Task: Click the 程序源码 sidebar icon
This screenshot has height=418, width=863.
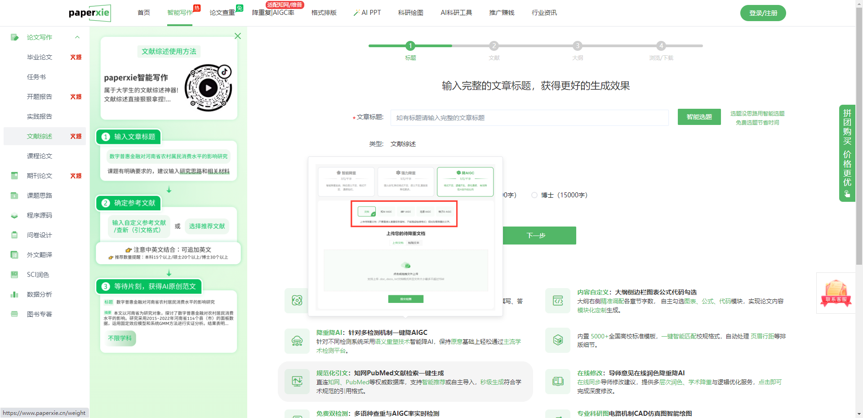Action: coord(14,215)
